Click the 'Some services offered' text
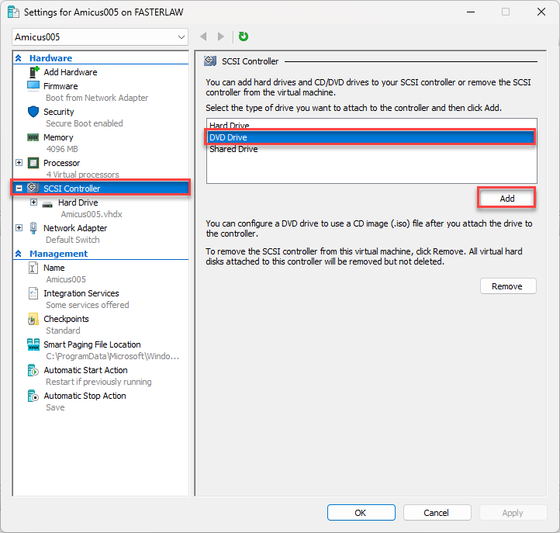The height and width of the screenshot is (533, 560). 88,305
